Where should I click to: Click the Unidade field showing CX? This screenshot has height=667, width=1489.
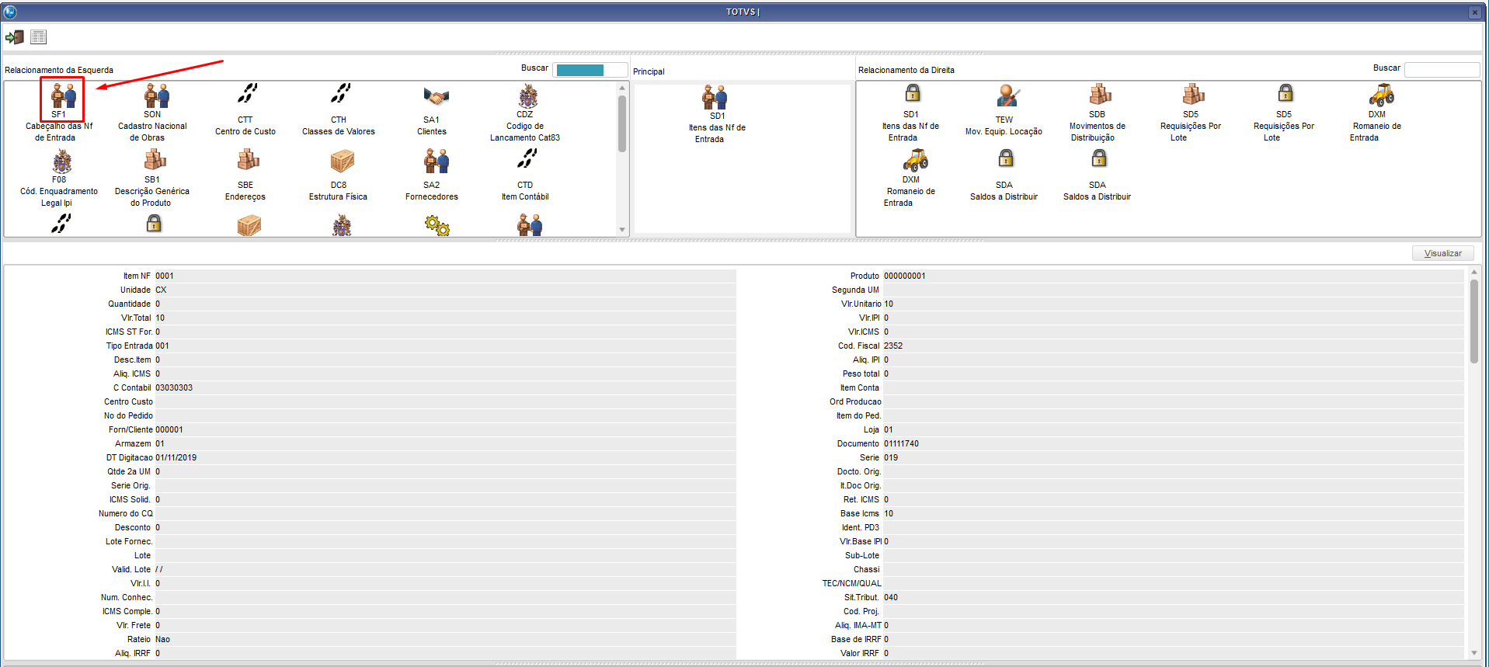coord(445,290)
